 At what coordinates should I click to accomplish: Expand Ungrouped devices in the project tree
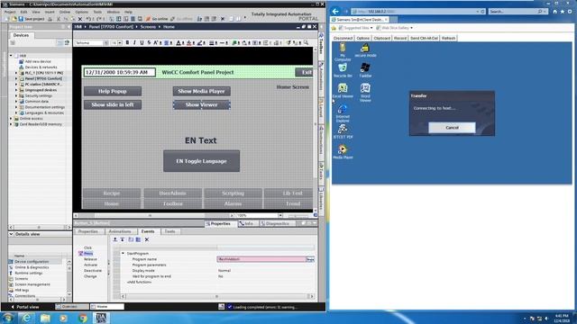(16, 90)
